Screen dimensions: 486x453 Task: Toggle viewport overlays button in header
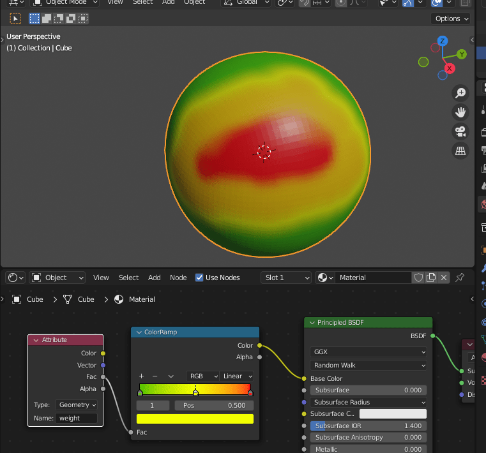click(436, 3)
